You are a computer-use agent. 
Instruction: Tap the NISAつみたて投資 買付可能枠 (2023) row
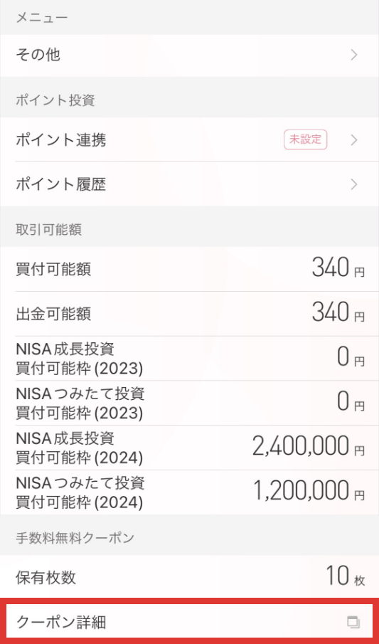[x=189, y=403]
